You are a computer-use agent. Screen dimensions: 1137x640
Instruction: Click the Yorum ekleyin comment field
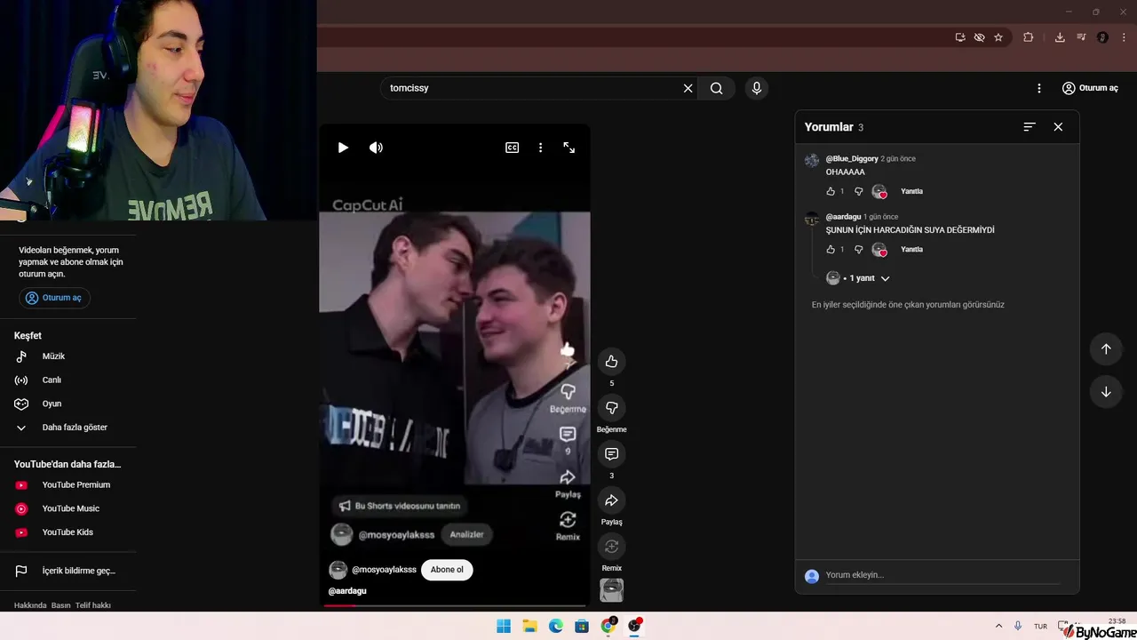click(942, 575)
